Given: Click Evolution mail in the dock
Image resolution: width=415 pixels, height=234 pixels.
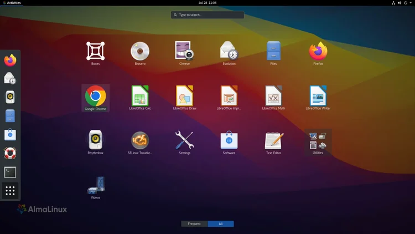Looking at the screenshot, I should pyautogui.click(x=10, y=79).
